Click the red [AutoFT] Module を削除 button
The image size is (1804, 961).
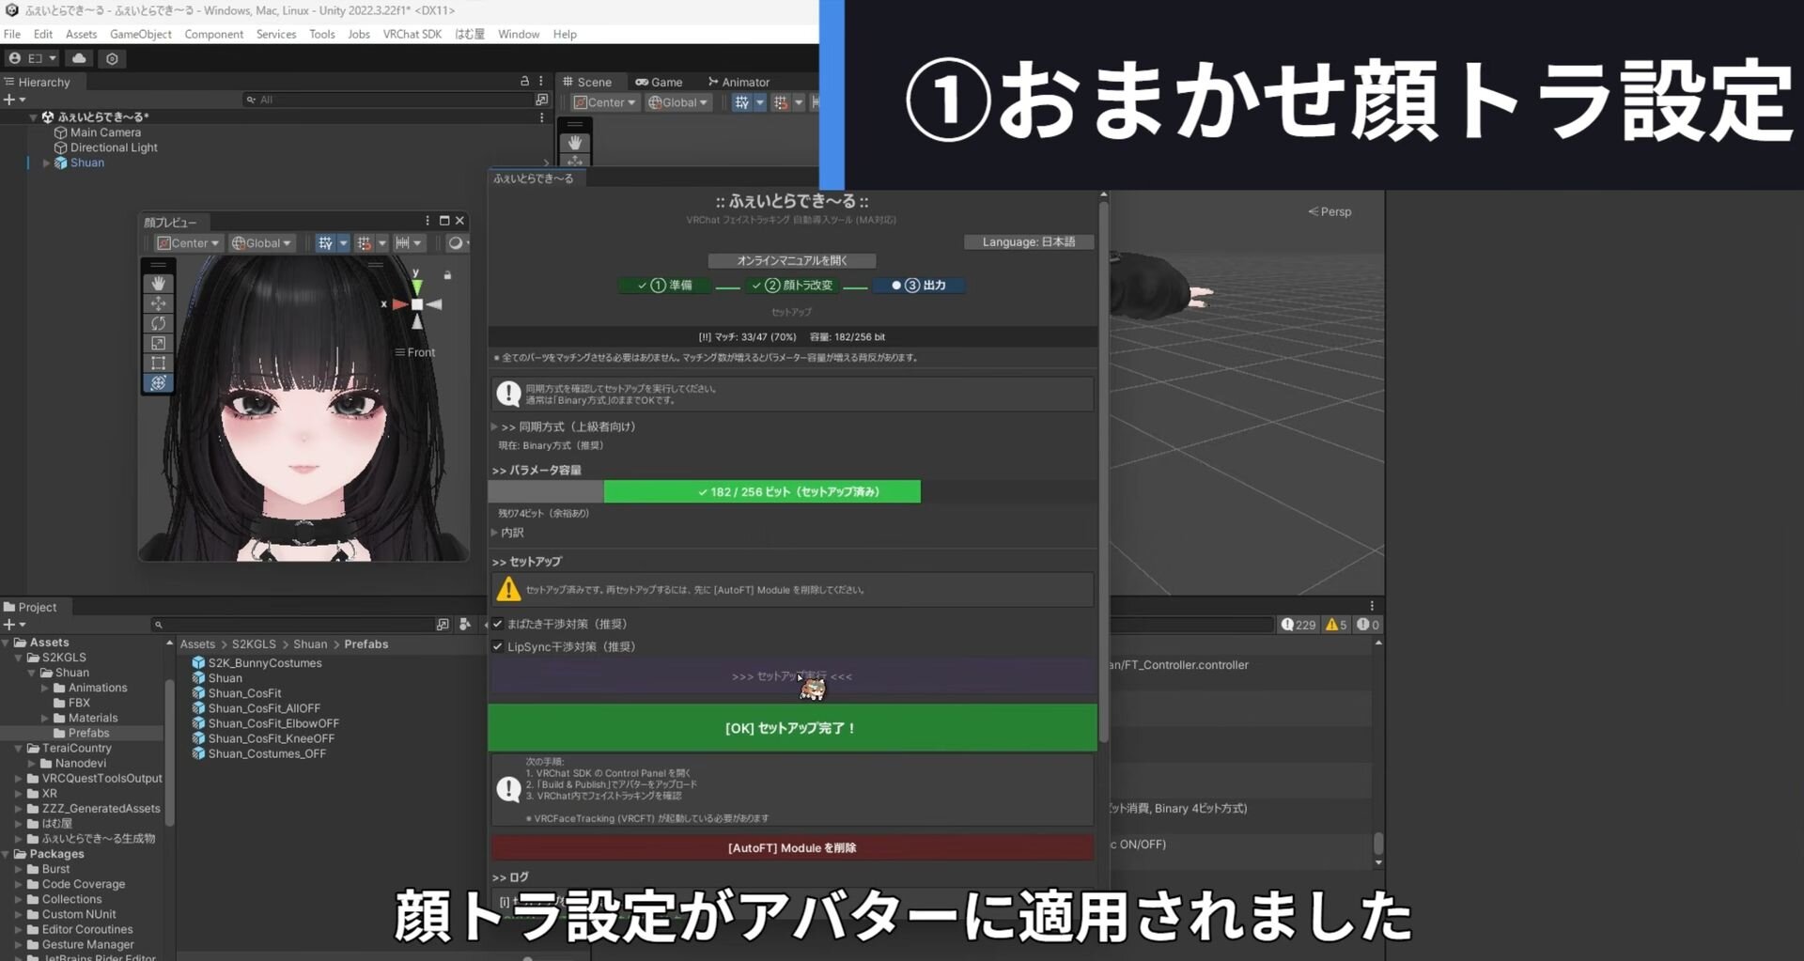click(791, 847)
